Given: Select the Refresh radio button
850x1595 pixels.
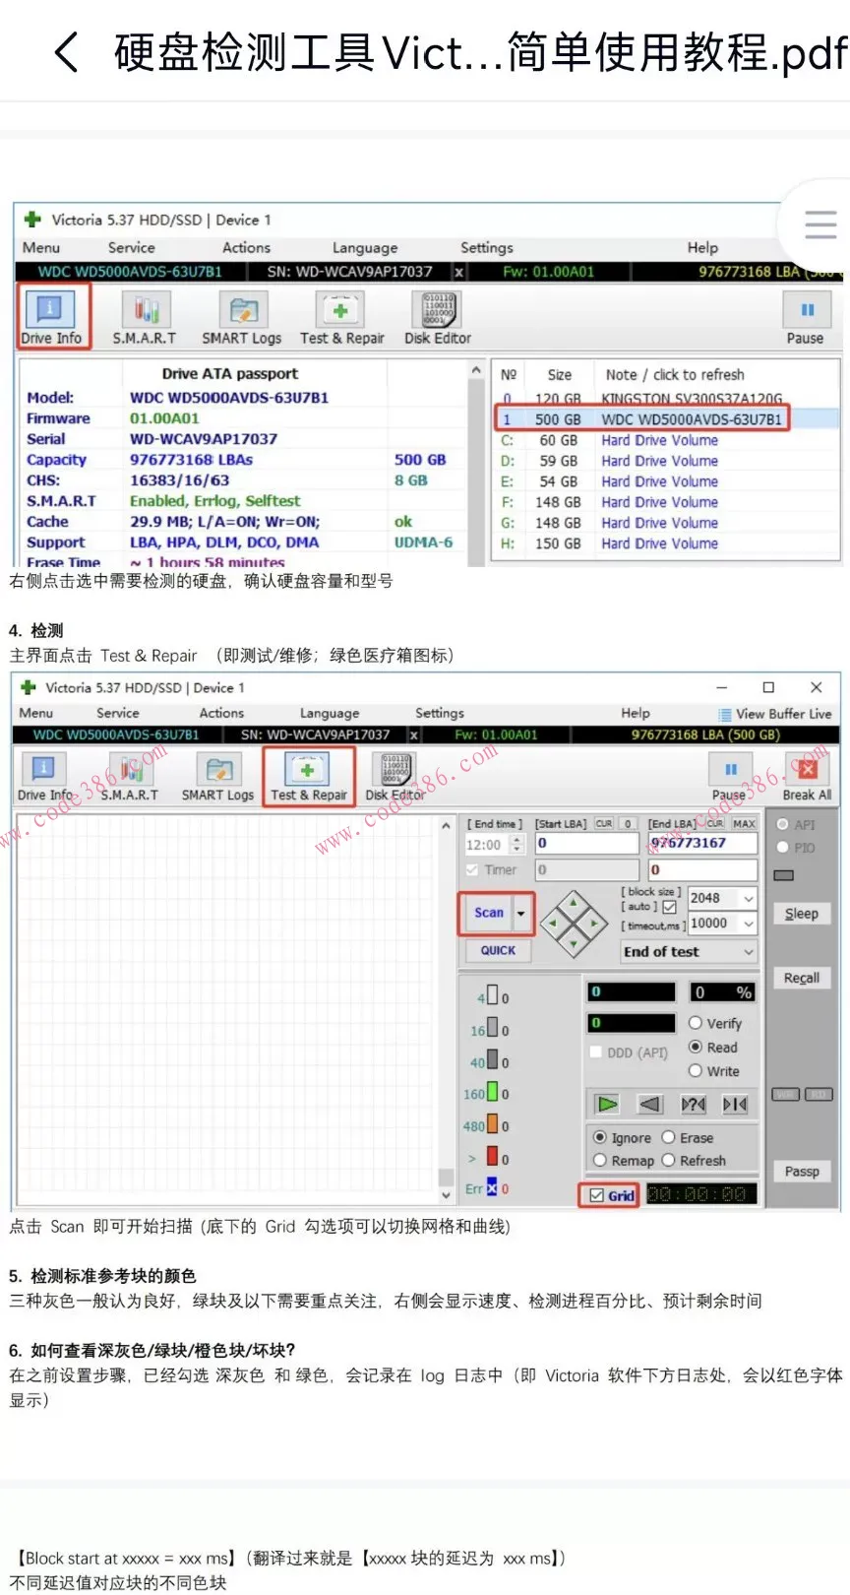Looking at the screenshot, I should [669, 1161].
